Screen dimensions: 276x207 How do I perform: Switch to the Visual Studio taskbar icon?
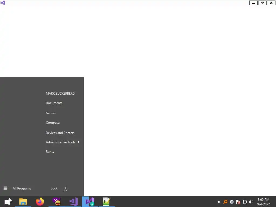tap(73, 202)
